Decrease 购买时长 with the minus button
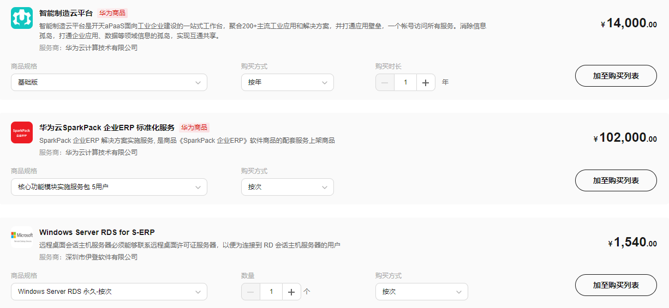This screenshot has width=669, height=308. tap(385, 82)
